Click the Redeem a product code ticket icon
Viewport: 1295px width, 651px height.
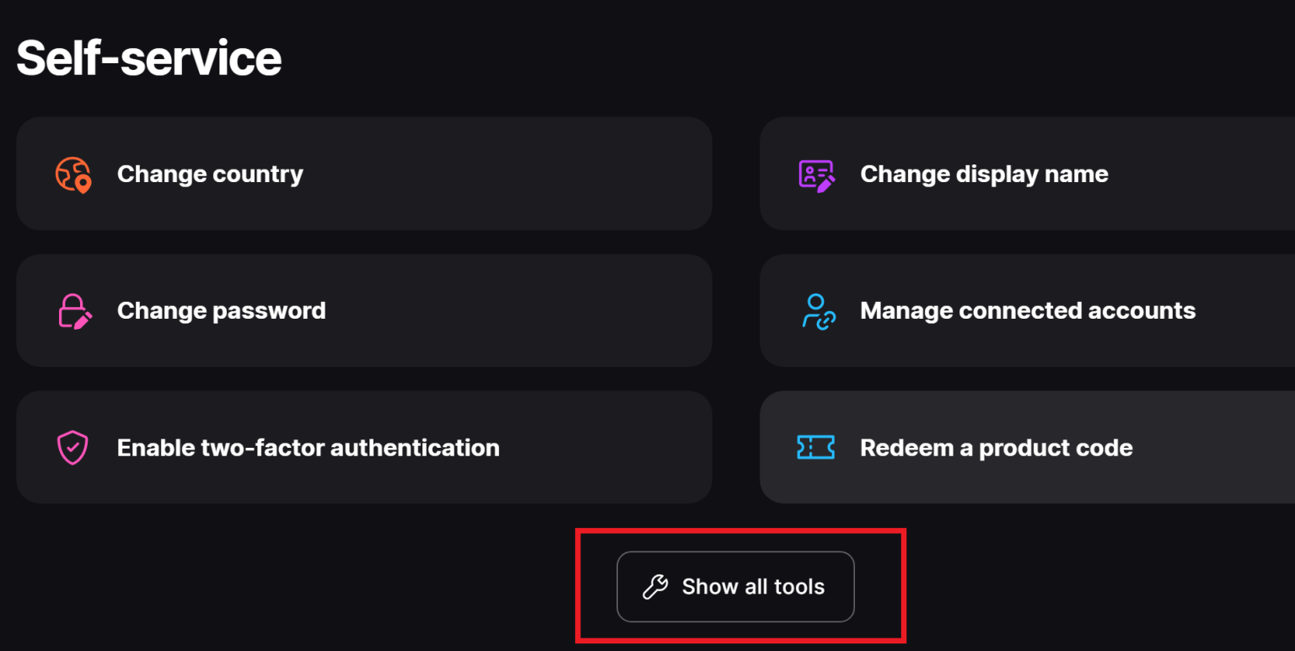click(x=815, y=447)
